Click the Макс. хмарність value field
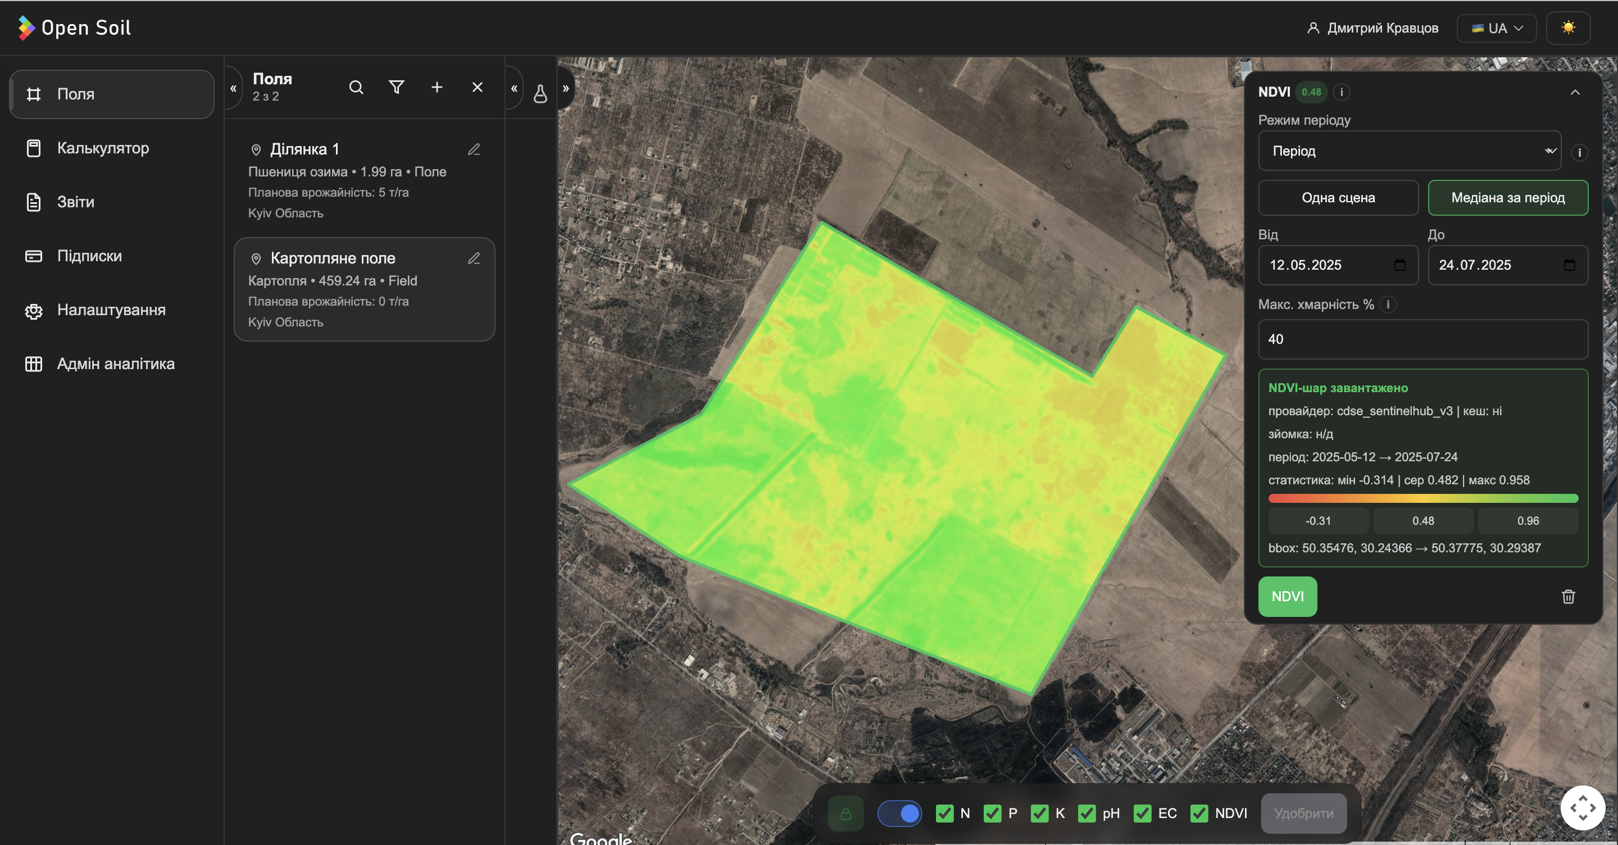Viewport: 1618px width, 845px height. 1422,339
